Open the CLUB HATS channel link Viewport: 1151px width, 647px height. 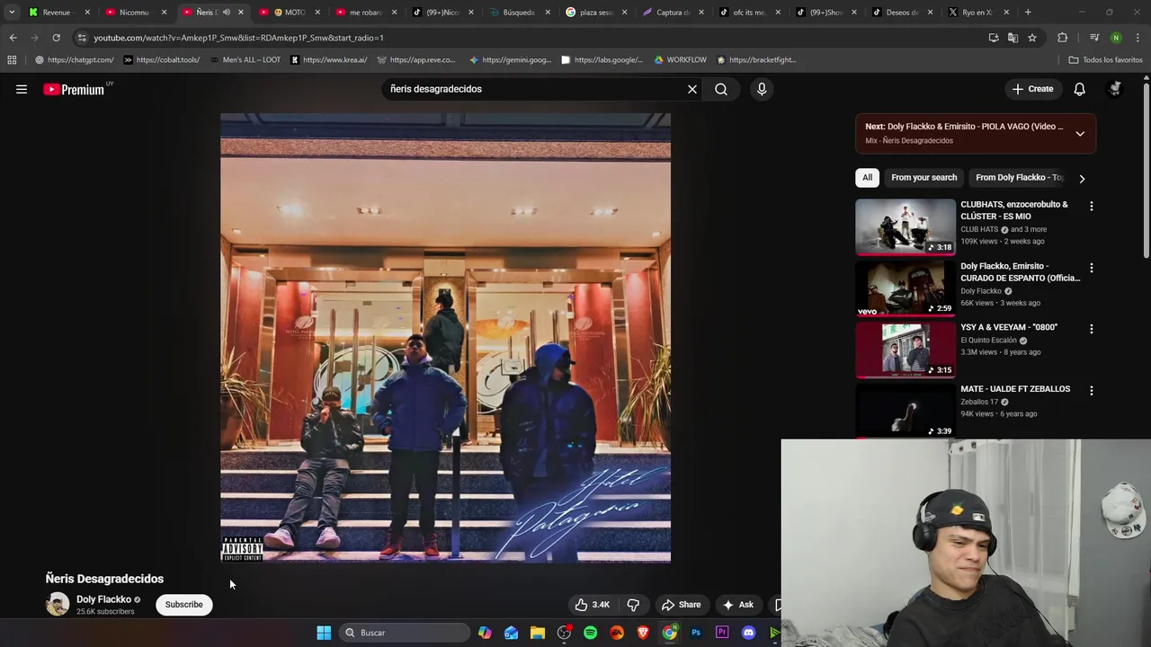[979, 229]
